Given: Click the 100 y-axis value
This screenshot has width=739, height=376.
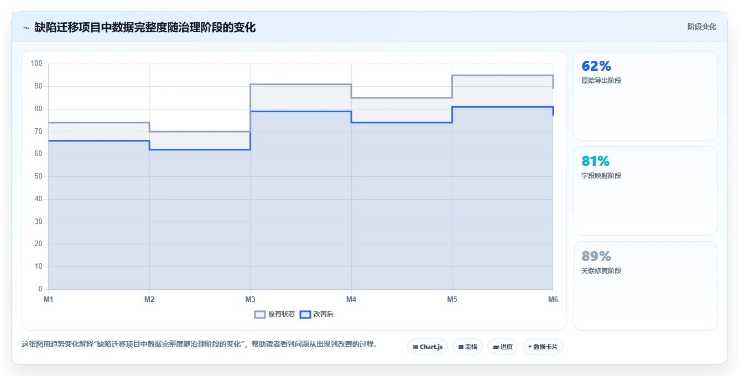Looking at the screenshot, I should (37, 64).
